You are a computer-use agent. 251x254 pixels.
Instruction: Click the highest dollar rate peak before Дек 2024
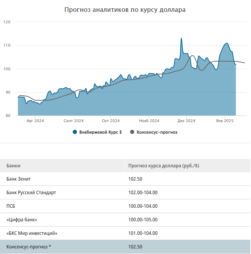pos(181,38)
